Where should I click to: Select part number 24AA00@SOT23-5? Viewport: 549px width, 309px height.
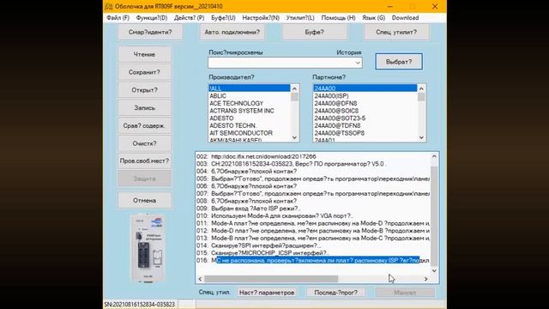tap(365, 118)
